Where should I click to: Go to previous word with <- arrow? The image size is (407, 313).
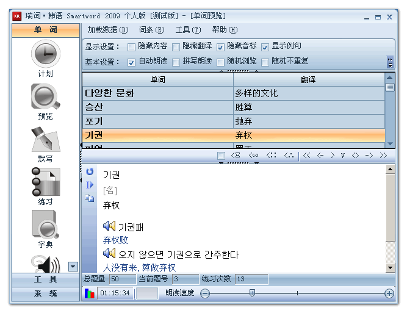pos(320,155)
